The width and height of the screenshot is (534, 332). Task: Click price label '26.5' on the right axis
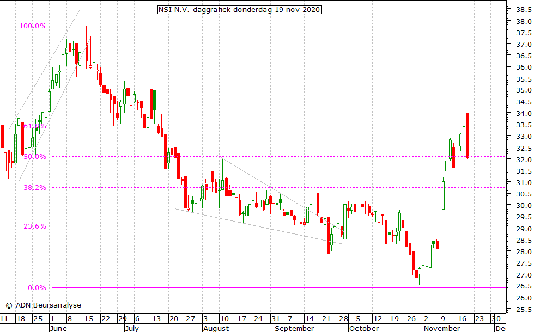524,286
